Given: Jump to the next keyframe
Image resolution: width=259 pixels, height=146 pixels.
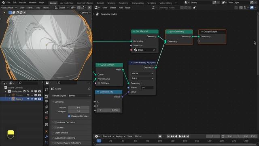Looking at the screenshot, I should (184, 136).
